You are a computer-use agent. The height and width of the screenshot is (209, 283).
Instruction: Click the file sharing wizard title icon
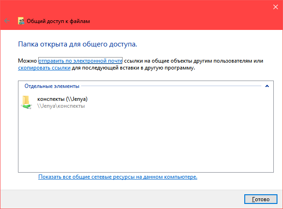(21, 21)
